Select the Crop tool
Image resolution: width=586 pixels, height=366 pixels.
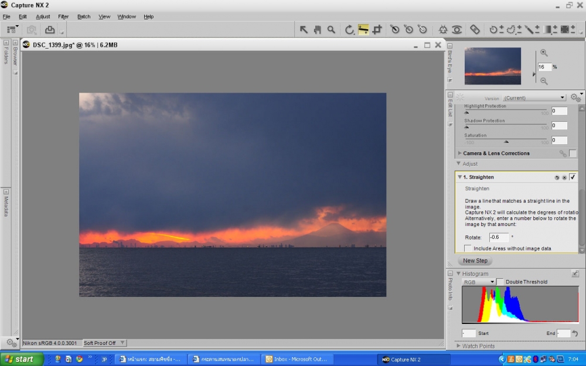pos(377,29)
